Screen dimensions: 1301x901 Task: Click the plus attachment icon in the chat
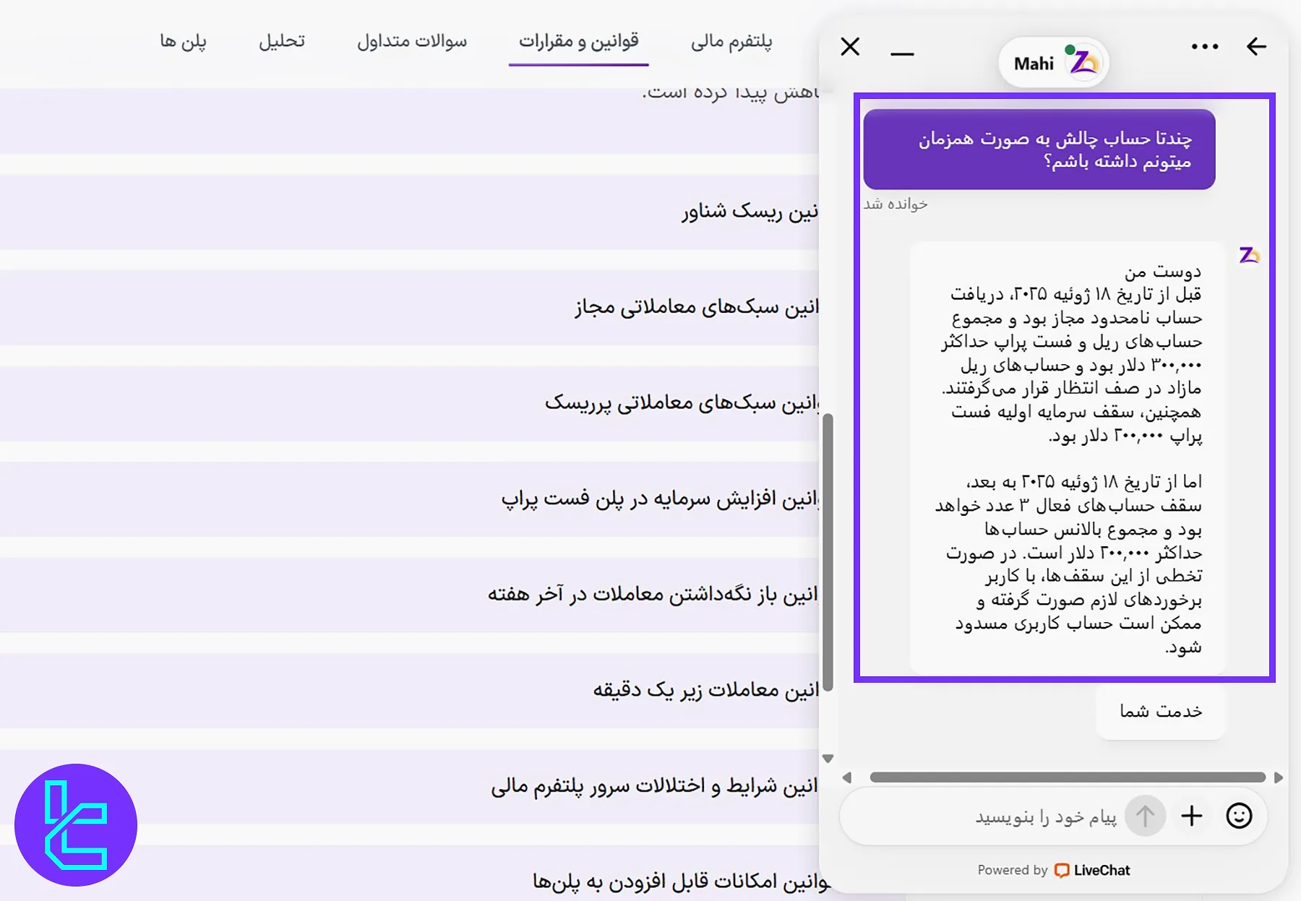1192,816
